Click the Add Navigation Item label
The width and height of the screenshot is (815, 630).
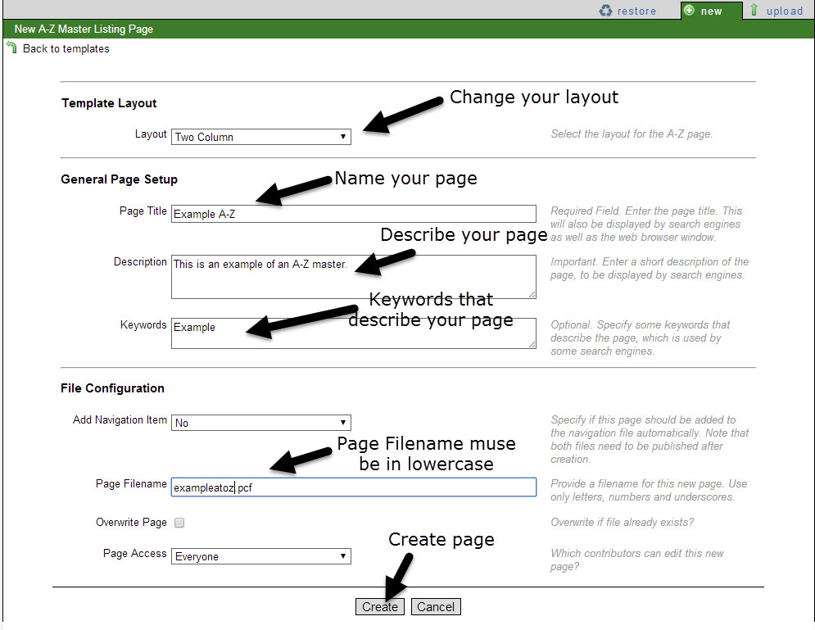[x=120, y=420]
